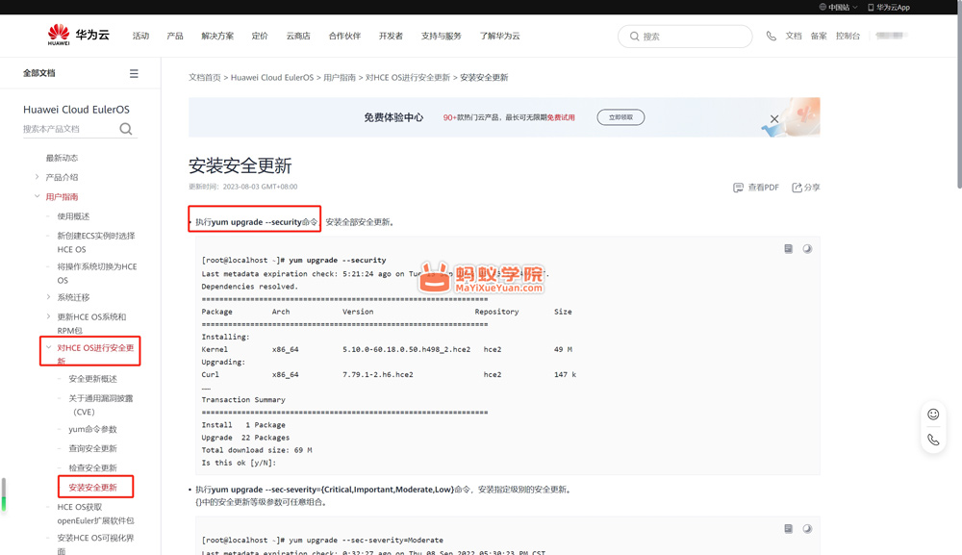Open 最新动态 in sidebar

pyautogui.click(x=62, y=158)
